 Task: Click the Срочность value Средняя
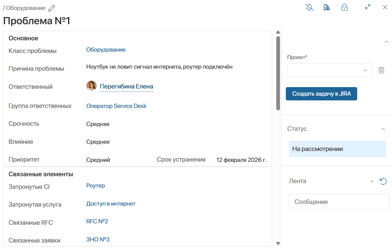tap(98, 124)
